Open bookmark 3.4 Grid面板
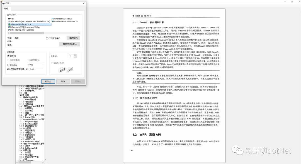 coord(25,128)
